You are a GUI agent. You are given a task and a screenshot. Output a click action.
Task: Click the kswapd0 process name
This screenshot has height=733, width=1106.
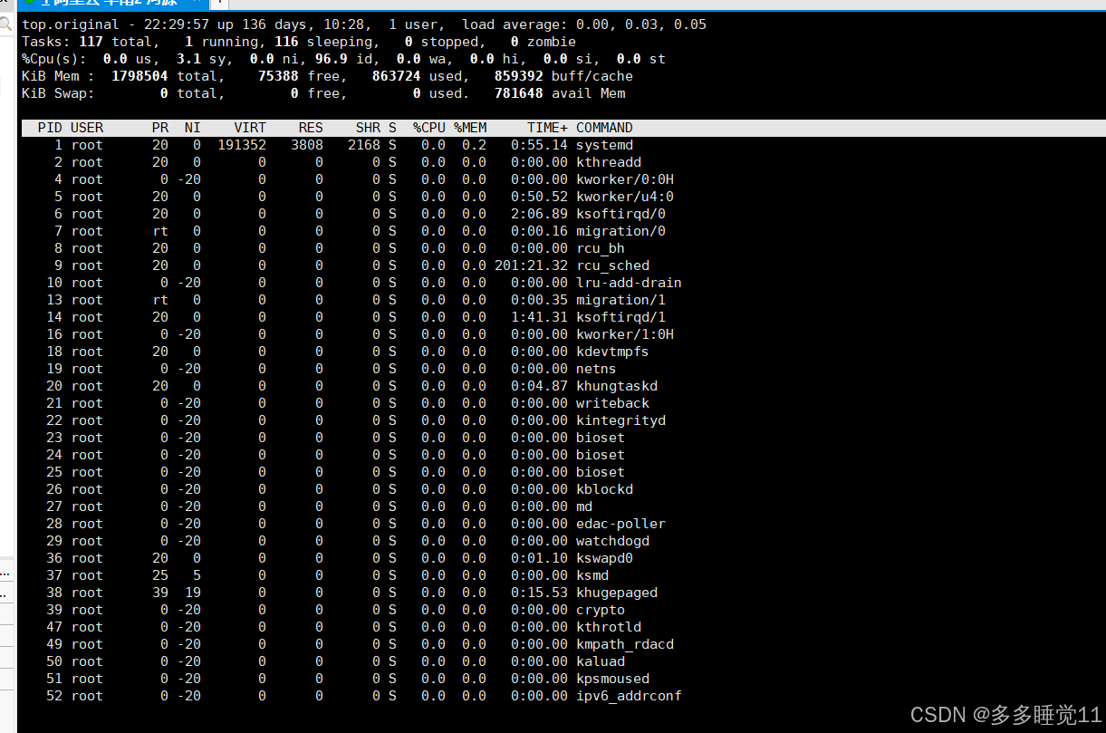(x=604, y=558)
